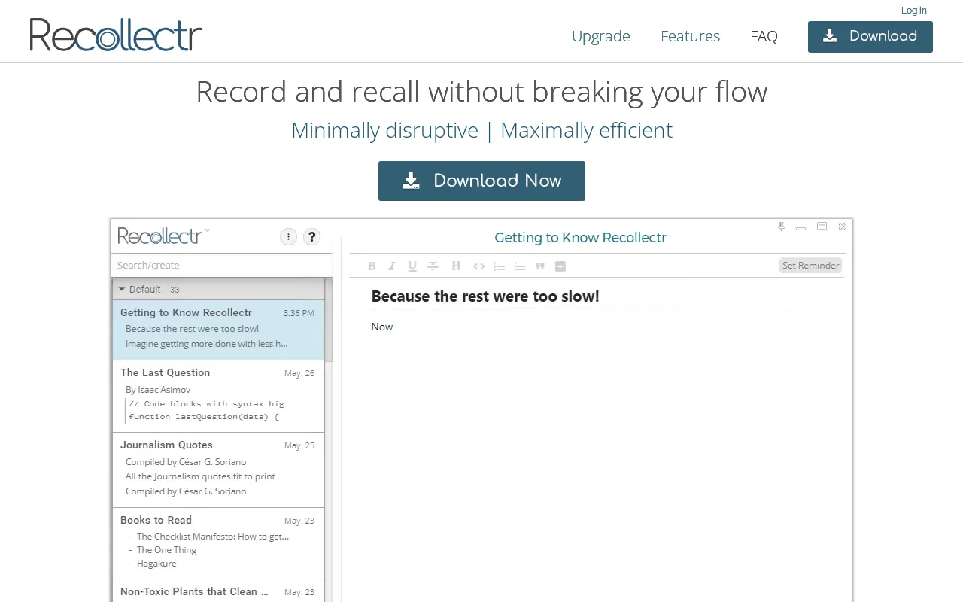Open the Non-Toxic Plants that Clean note

pos(218,591)
